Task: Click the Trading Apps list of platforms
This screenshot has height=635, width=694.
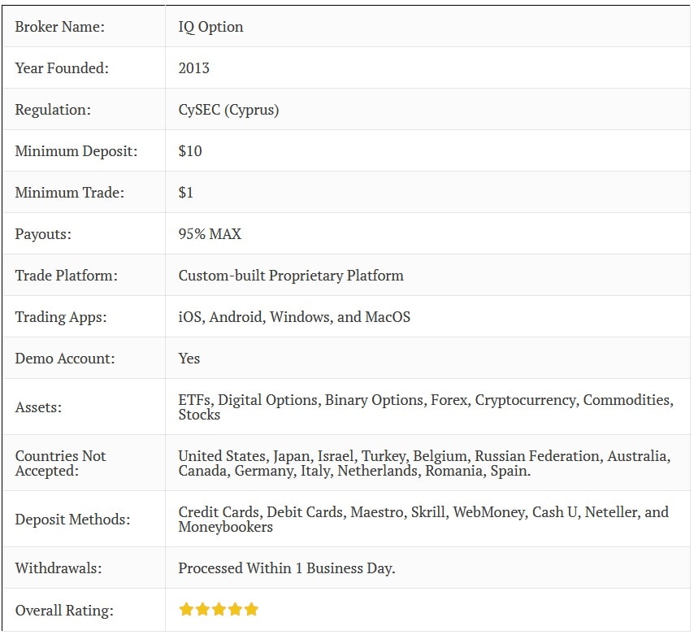Action: (x=294, y=317)
